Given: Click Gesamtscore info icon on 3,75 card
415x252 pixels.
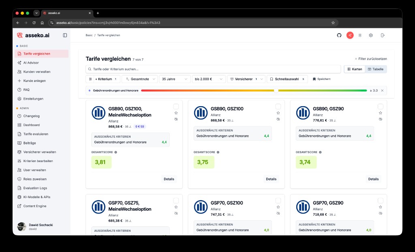Looking at the screenshot, I should tap(218, 152).
